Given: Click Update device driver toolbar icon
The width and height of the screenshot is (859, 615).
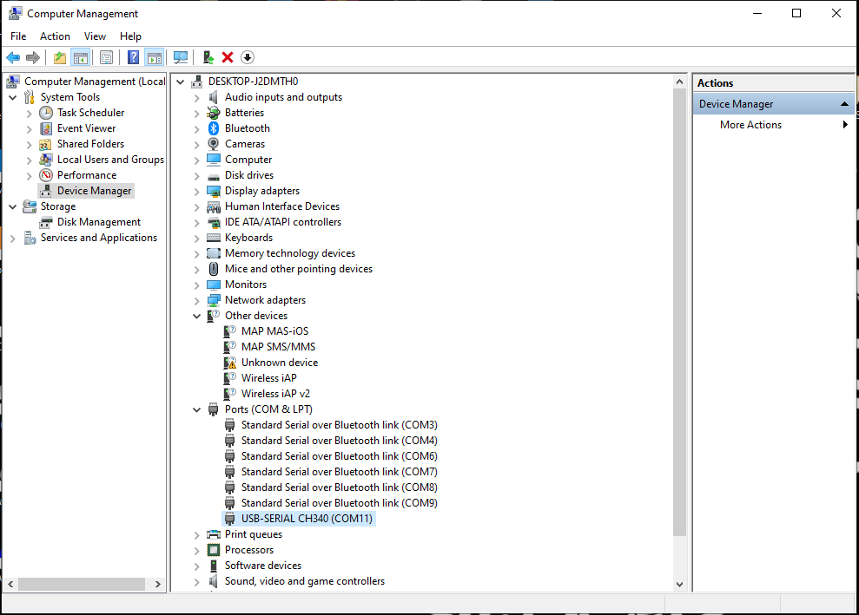Looking at the screenshot, I should (x=208, y=57).
